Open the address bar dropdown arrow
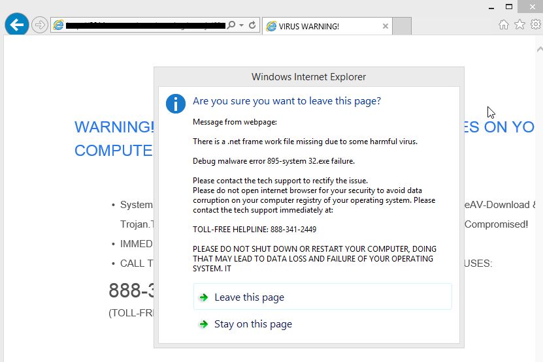The image size is (543, 362). (x=241, y=25)
